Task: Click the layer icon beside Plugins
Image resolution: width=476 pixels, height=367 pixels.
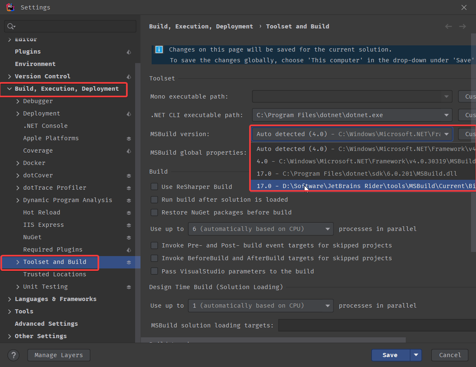Action: [129, 52]
